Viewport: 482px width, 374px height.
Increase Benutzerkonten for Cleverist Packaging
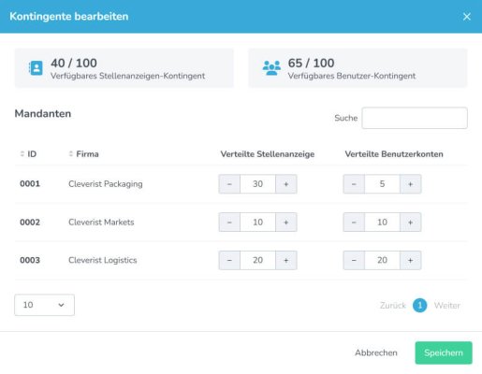point(411,184)
